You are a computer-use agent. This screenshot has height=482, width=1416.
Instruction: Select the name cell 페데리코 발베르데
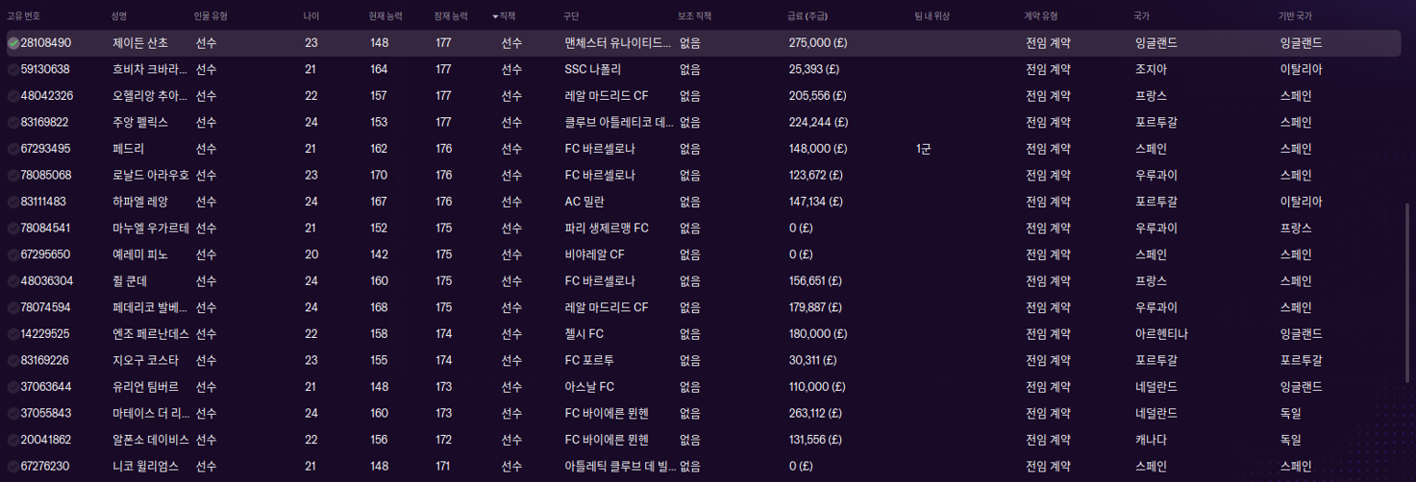click(151, 307)
